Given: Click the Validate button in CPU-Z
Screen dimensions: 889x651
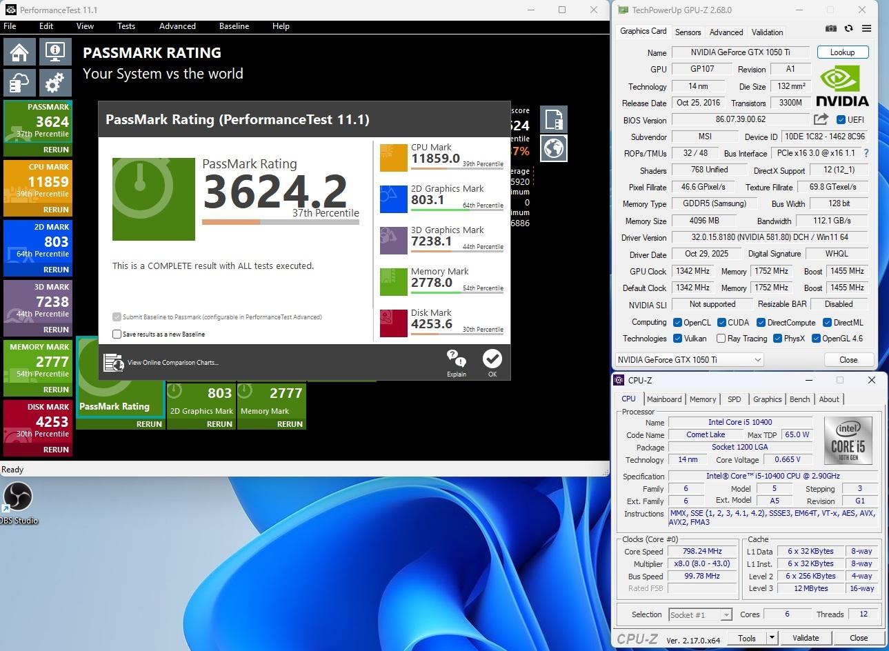Looking at the screenshot, I should coord(806,638).
